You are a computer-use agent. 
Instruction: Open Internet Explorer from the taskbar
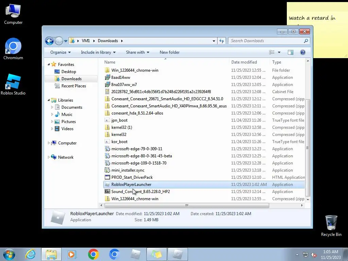point(30,254)
